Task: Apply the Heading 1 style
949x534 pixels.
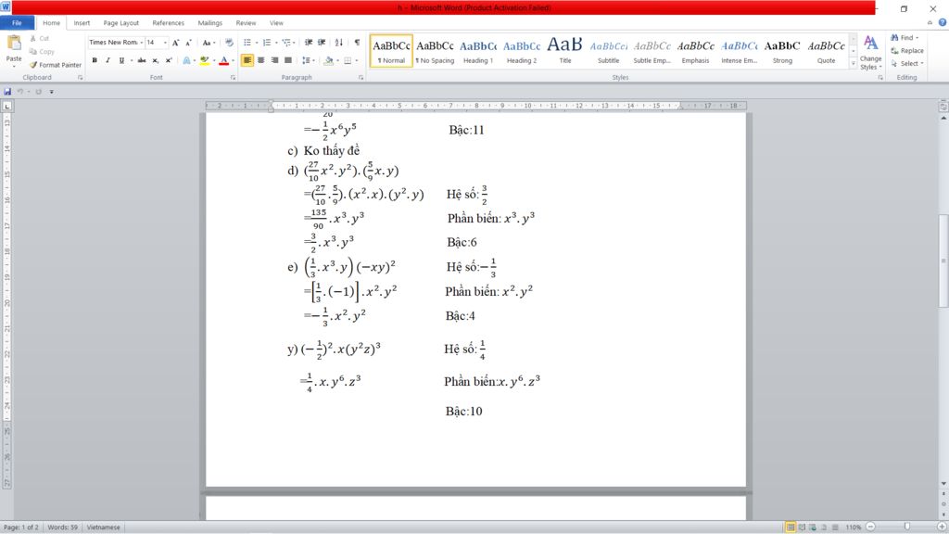Action: pos(478,51)
